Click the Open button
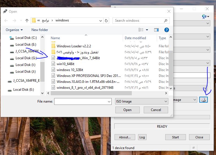 128,110
